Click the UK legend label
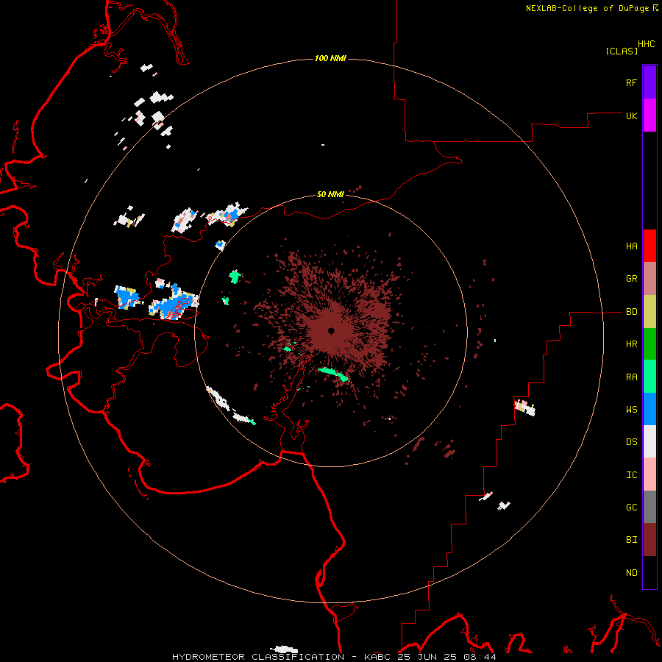The image size is (662, 662). pos(631,116)
